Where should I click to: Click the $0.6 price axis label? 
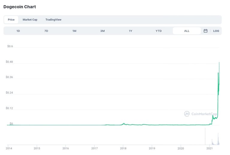10,46
